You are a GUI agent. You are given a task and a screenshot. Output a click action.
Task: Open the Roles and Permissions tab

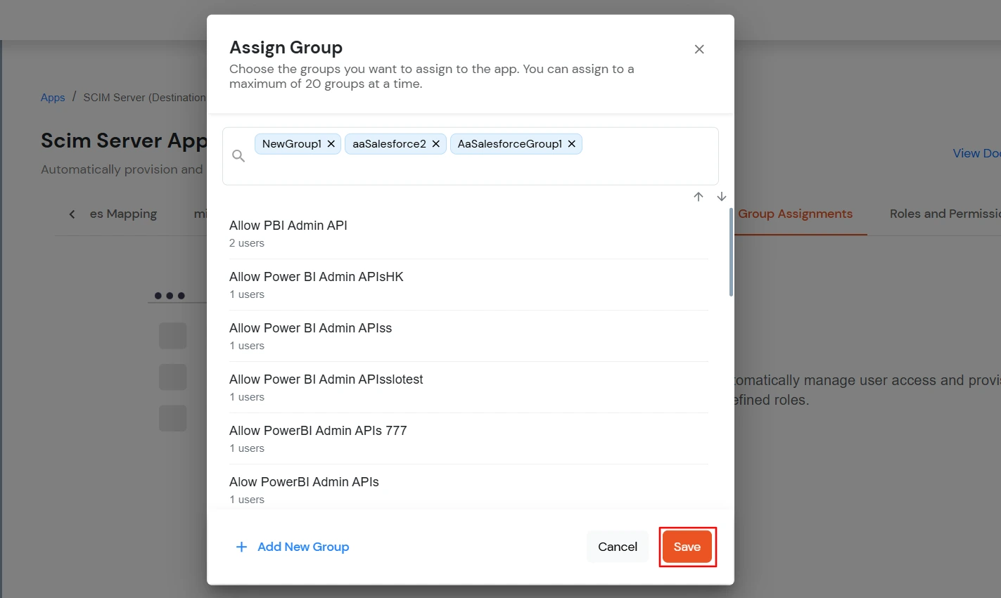coord(945,213)
